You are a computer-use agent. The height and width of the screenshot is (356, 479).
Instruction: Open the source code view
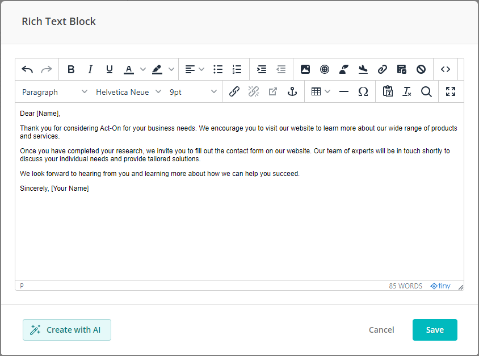coord(446,69)
